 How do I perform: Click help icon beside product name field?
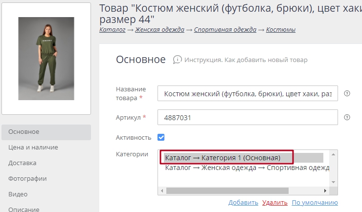pos(347,93)
